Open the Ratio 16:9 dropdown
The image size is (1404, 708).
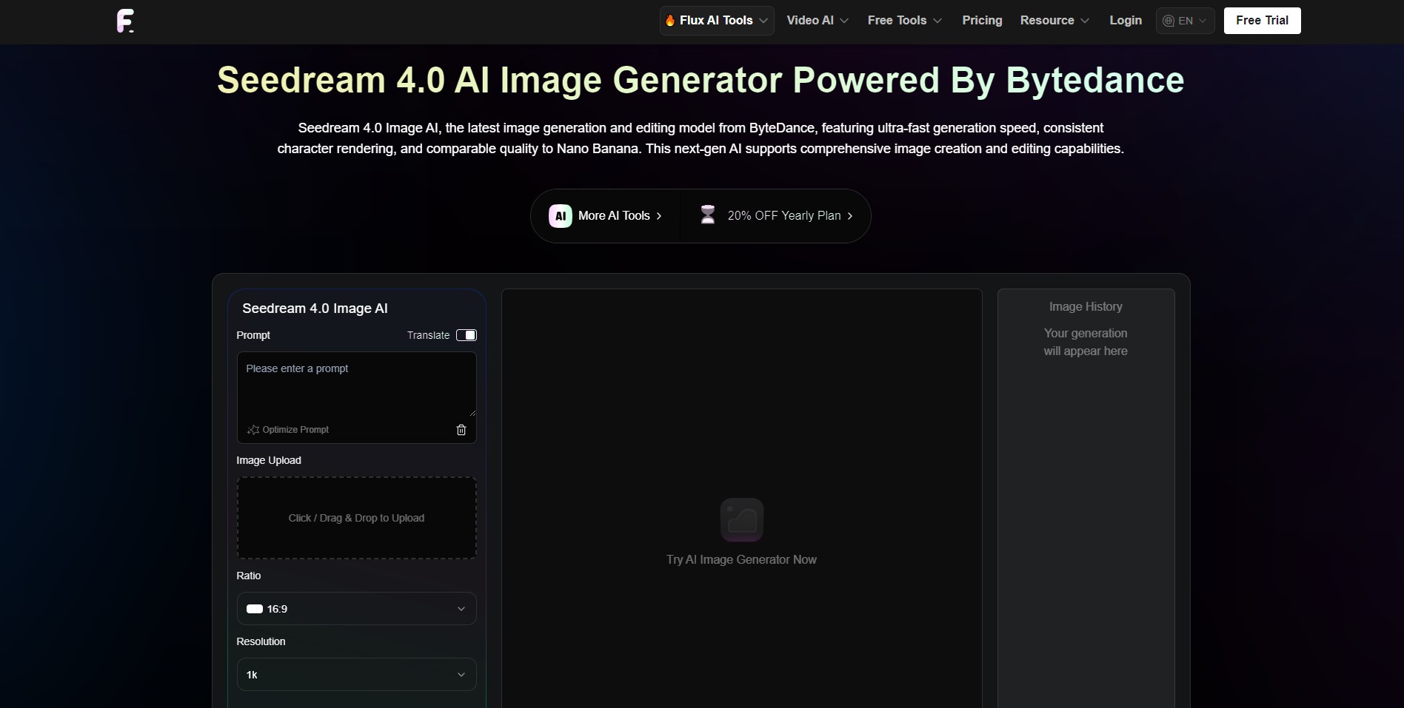[x=356, y=609]
